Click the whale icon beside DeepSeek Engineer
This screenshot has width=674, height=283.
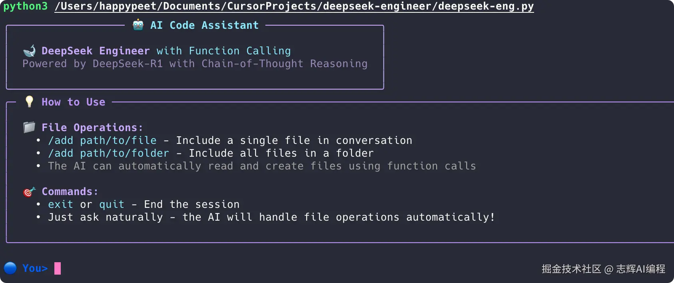pyautogui.click(x=29, y=51)
